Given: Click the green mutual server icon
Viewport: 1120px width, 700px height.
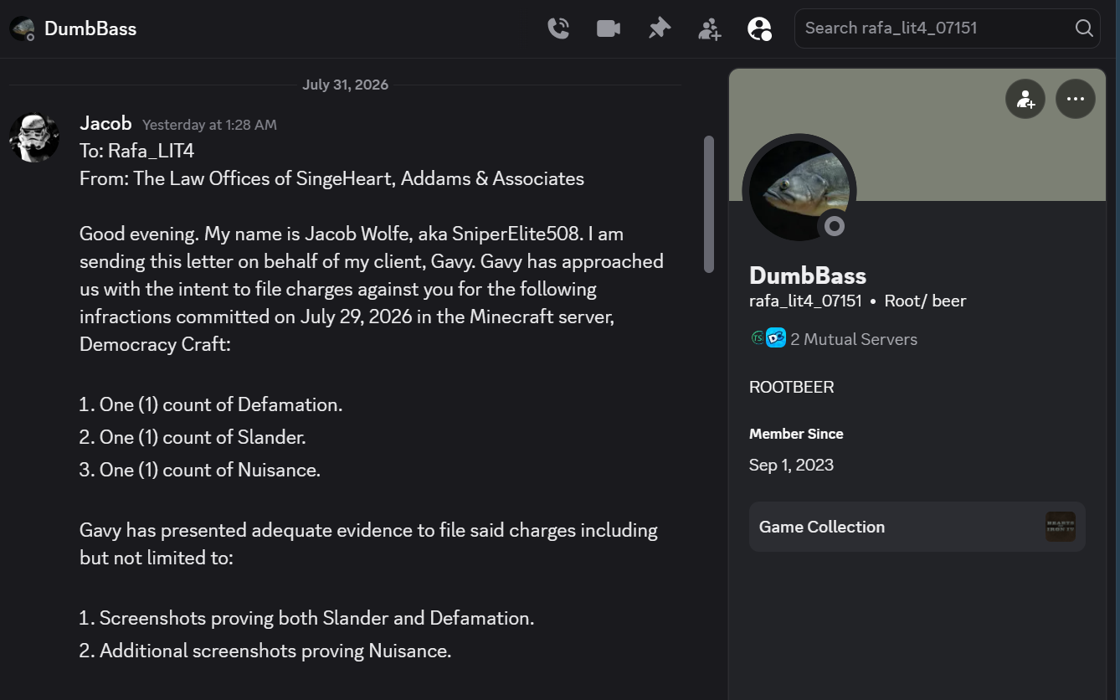Looking at the screenshot, I should coord(757,338).
